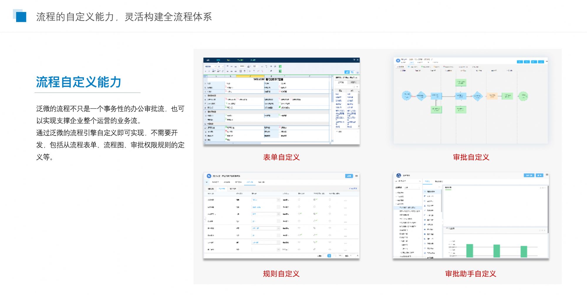Click the yellow highlighted column header in form
Screen dimensions: 587x295
250,76
